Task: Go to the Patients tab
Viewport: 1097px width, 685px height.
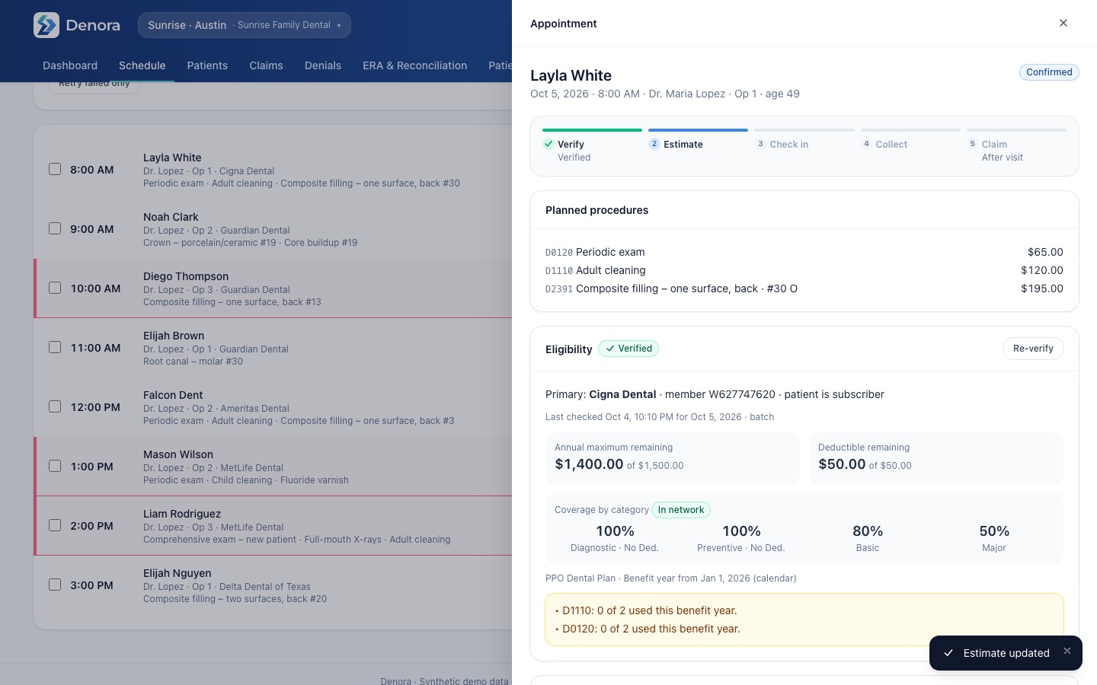Action: [x=207, y=65]
